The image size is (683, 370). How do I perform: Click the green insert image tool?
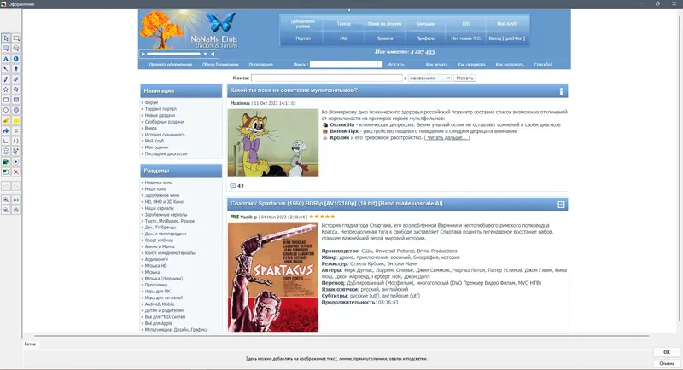click(6, 162)
